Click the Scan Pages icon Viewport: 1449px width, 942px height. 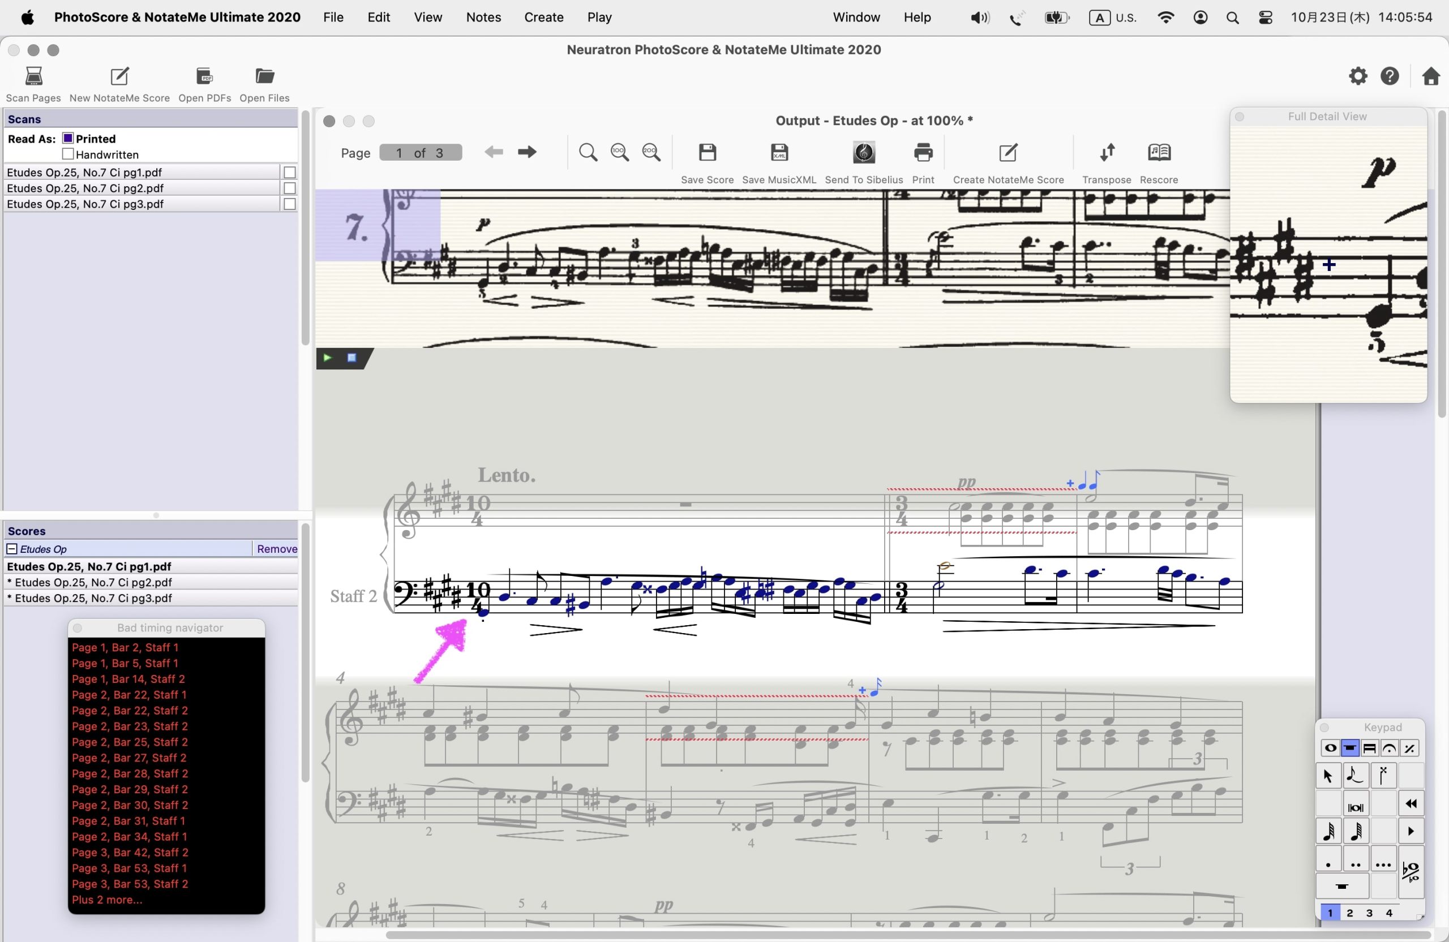pyautogui.click(x=33, y=77)
